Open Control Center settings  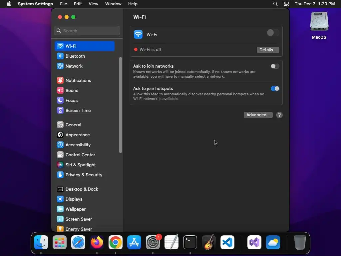pyautogui.click(x=85, y=155)
